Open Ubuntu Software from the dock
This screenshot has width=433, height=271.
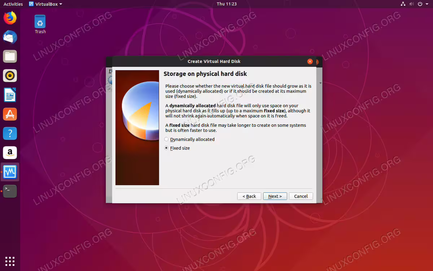point(10,114)
